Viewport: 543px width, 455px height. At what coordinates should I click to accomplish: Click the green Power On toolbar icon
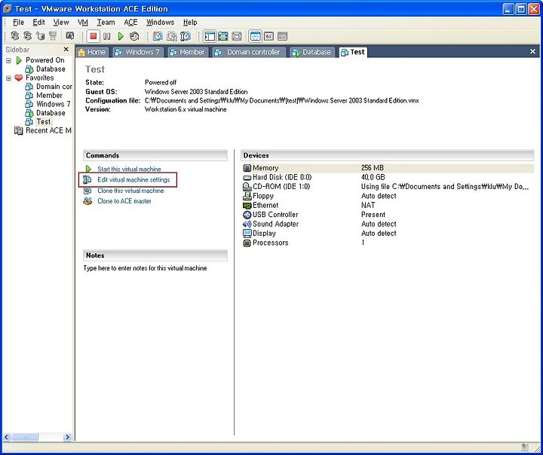[x=121, y=36]
